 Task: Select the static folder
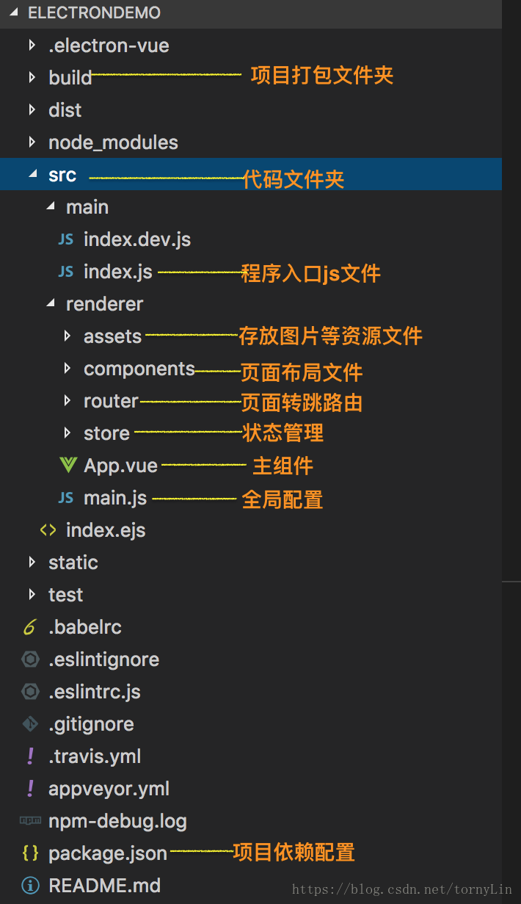(73, 563)
